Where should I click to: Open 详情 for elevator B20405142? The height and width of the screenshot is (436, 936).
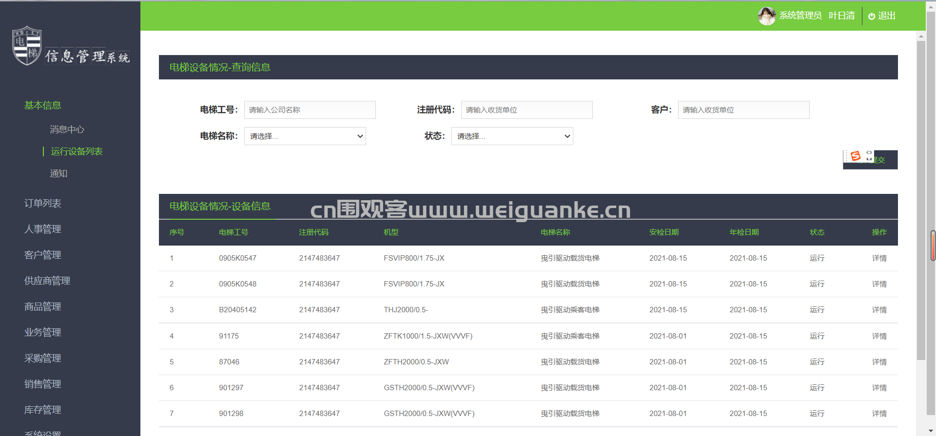coord(879,310)
